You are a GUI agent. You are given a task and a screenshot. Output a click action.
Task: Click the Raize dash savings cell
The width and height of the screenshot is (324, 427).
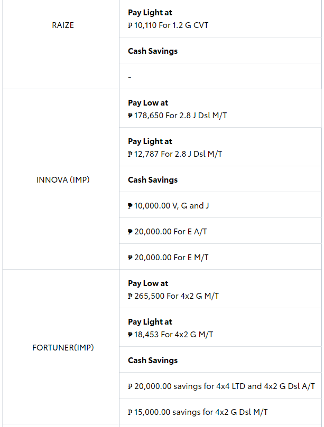220,76
